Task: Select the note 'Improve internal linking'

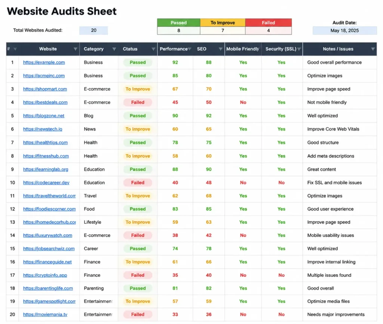Action: 331,262
